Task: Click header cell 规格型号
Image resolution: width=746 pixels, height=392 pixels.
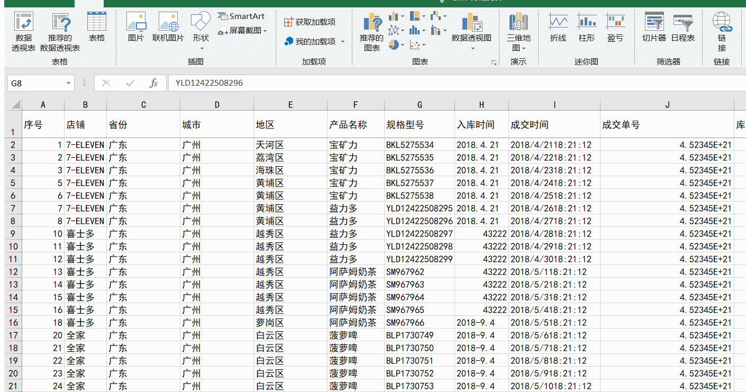Action: 420,125
